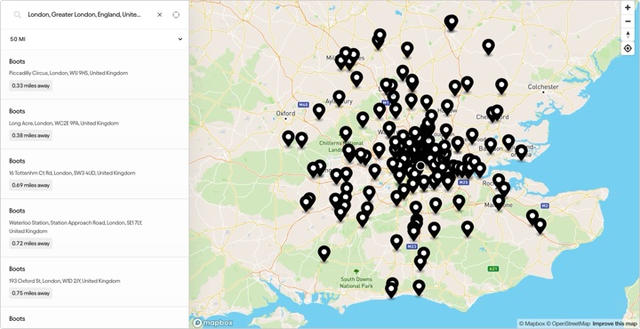Click the pin just east of Oxford

click(319, 110)
